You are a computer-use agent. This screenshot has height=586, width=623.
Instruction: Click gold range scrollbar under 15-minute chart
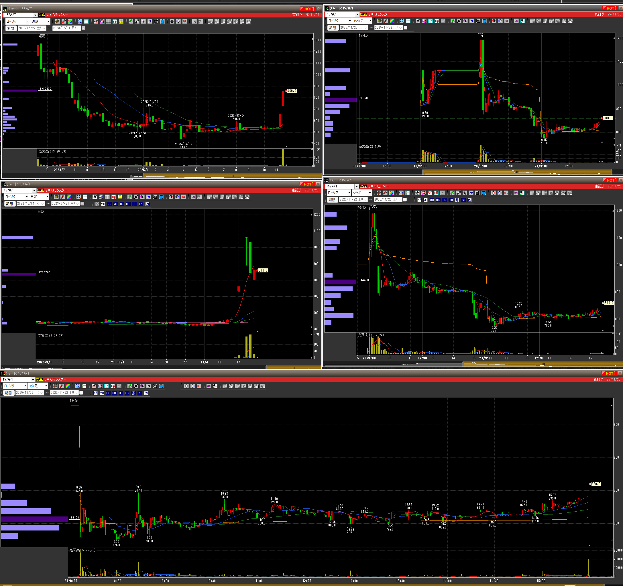point(516,172)
